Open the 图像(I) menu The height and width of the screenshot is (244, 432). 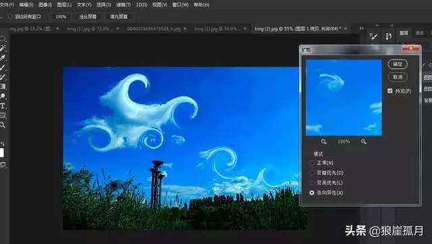[x=45, y=5]
